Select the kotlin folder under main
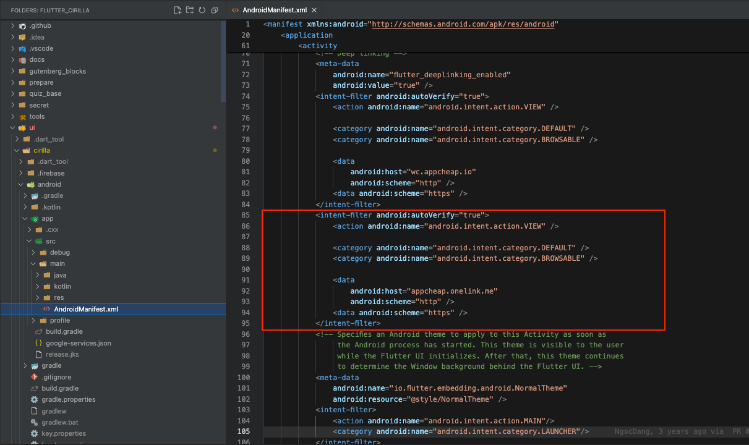The width and height of the screenshot is (749, 445). (113, 286)
